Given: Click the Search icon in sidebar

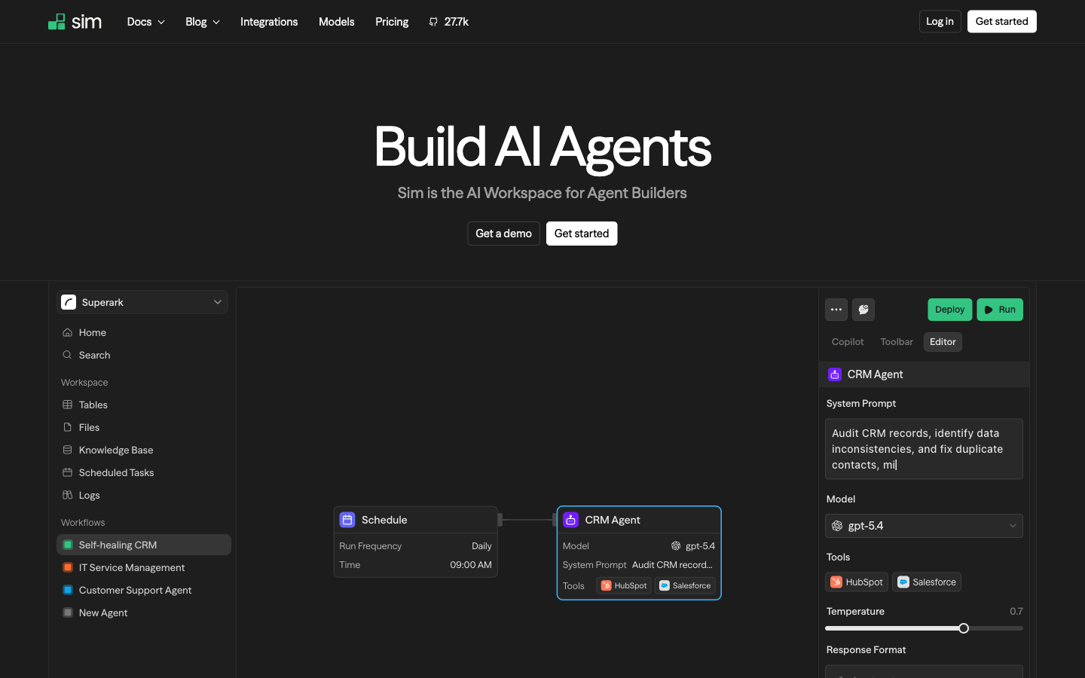Looking at the screenshot, I should [68, 355].
